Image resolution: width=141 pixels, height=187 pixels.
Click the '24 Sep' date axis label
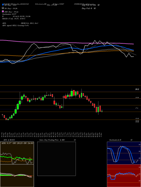point(2,135)
